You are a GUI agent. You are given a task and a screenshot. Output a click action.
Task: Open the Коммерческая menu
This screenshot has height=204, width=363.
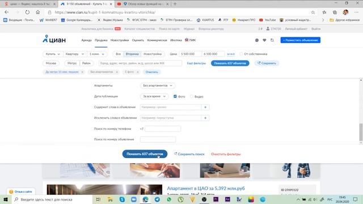pyautogui.click(x=157, y=40)
